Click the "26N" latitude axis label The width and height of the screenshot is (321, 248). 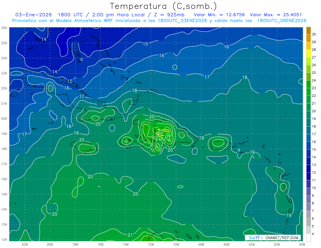coord(4,28)
